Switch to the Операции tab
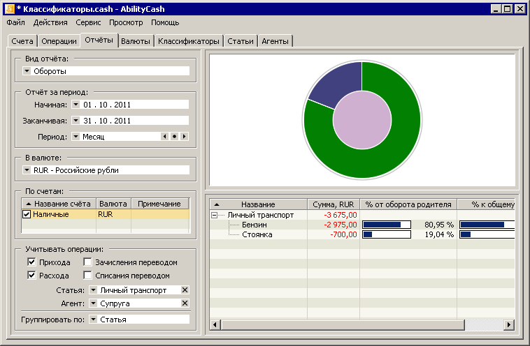 pyautogui.click(x=58, y=41)
